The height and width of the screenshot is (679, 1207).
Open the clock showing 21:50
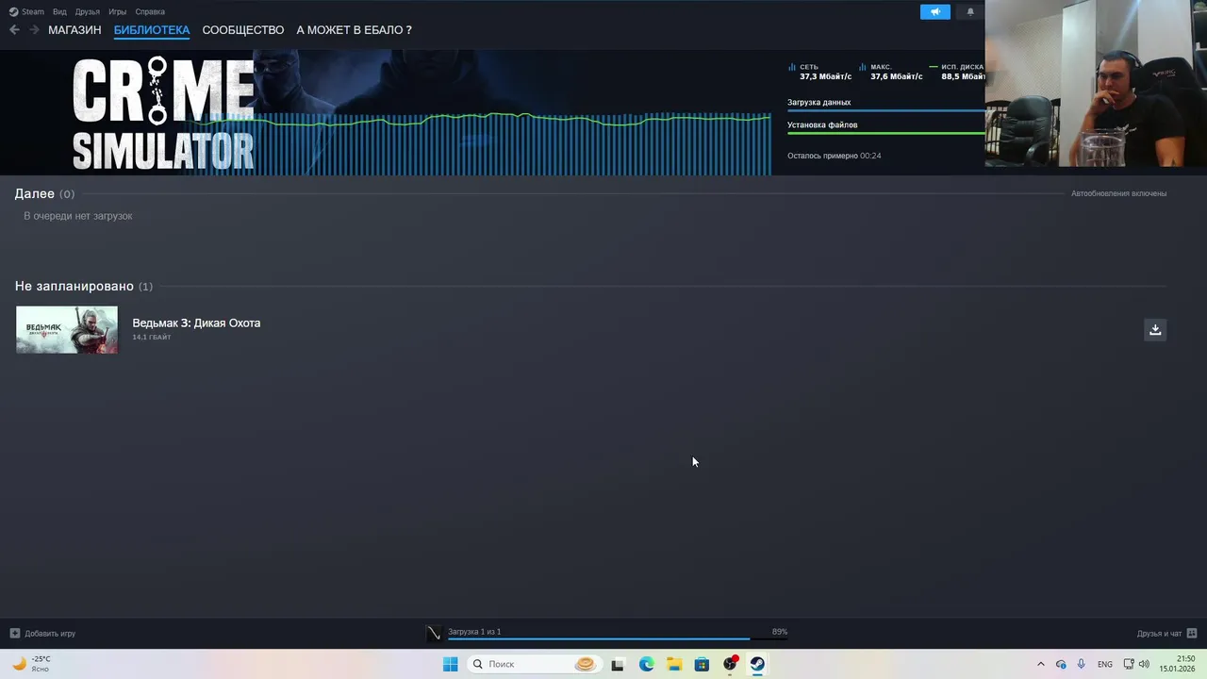pyautogui.click(x=1178, y=664)
